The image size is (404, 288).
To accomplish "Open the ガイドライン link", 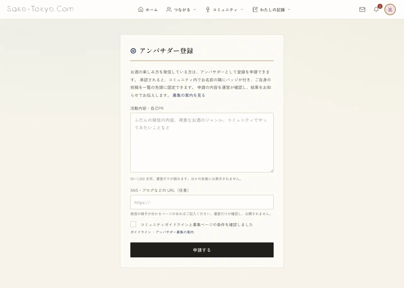I will click(141, 232).
